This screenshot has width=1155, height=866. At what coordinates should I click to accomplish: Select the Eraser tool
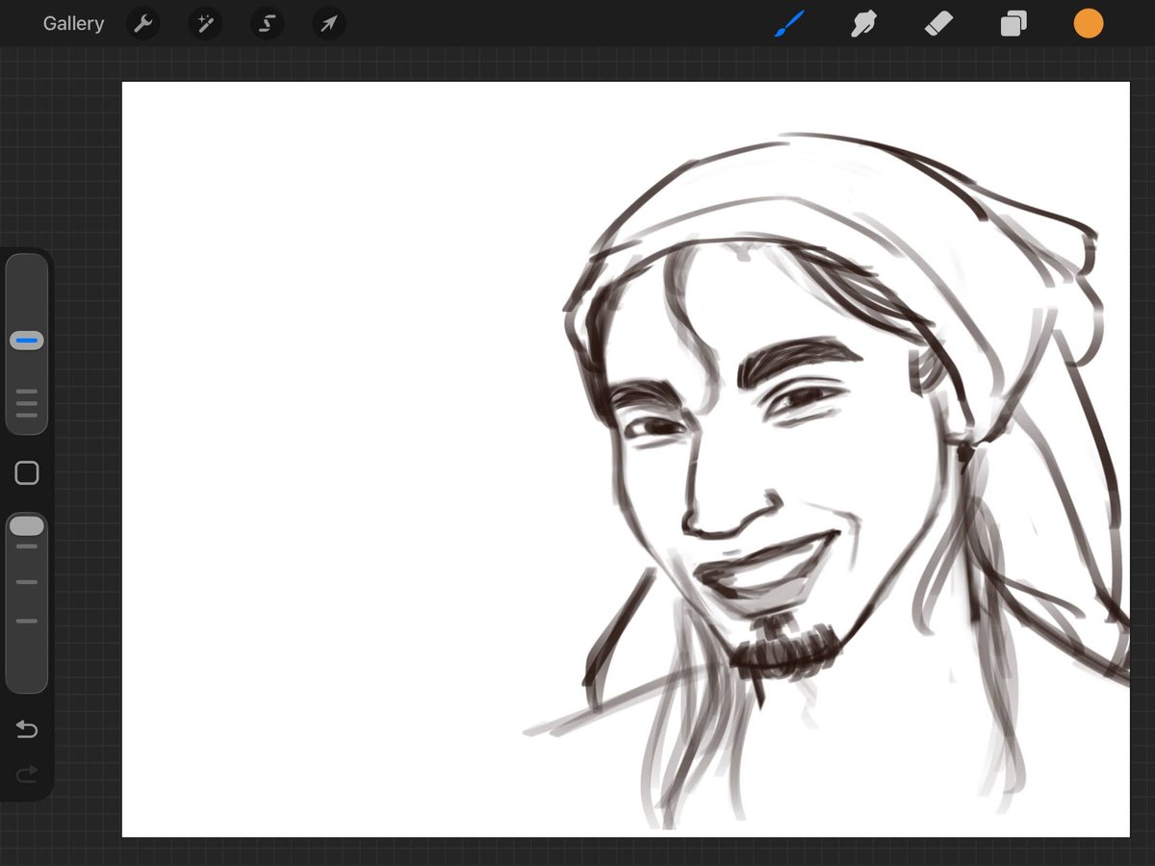click(x=938, y=24)
